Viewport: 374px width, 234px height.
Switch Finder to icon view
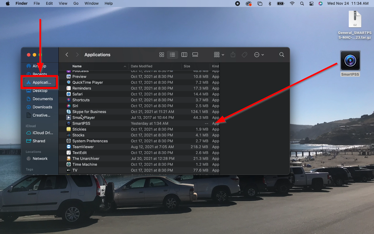pyautogui.click(x=162, y=55)
